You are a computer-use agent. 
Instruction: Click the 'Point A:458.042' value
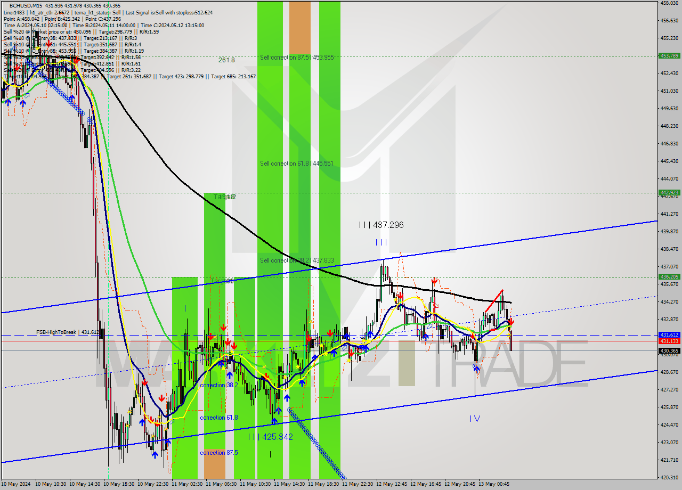pyautogui.click(x=22, y=19)
